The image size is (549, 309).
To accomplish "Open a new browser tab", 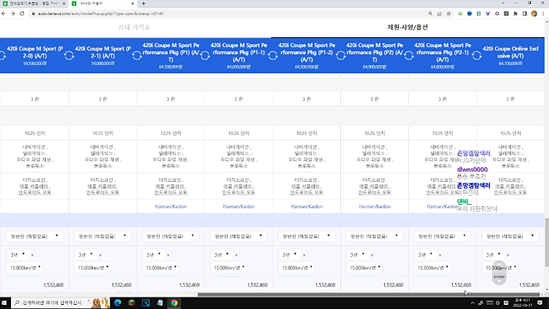I will 143,3.
